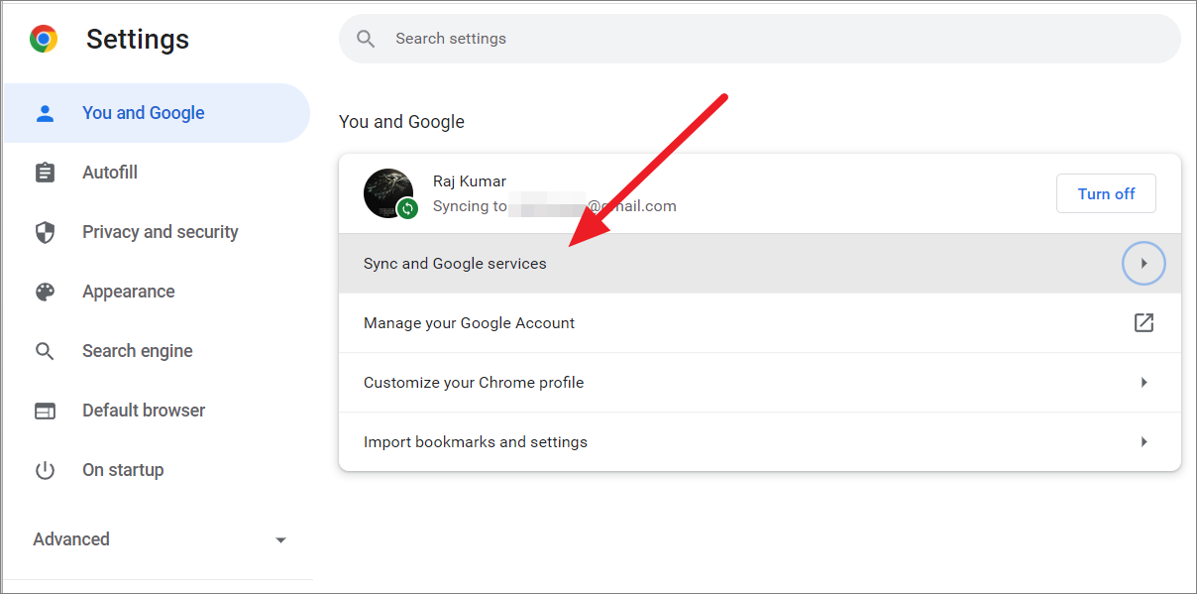This screenshot has width=1197, height=594.
Task: Open On startup settings
Action: [157, 470]
